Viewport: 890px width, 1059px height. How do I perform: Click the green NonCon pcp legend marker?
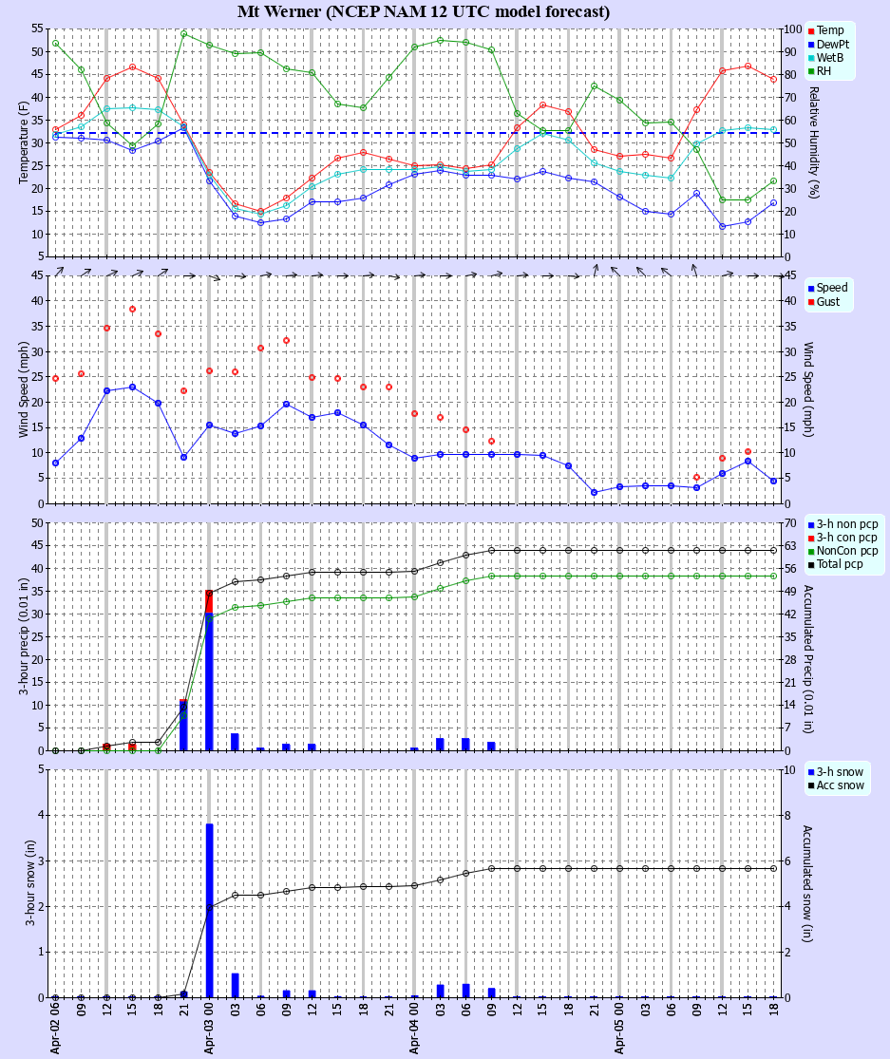[x=812, y=551]
